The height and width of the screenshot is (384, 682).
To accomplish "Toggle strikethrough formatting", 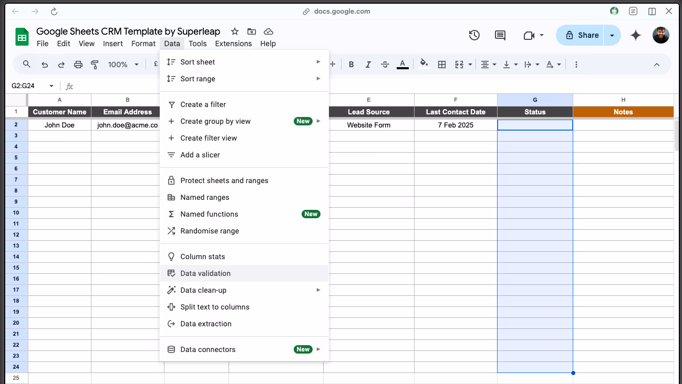I will point(385,65).
